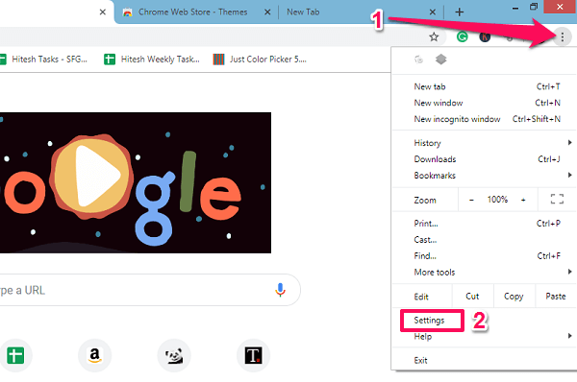Open Downloads from the menu

tap(484, 159)
